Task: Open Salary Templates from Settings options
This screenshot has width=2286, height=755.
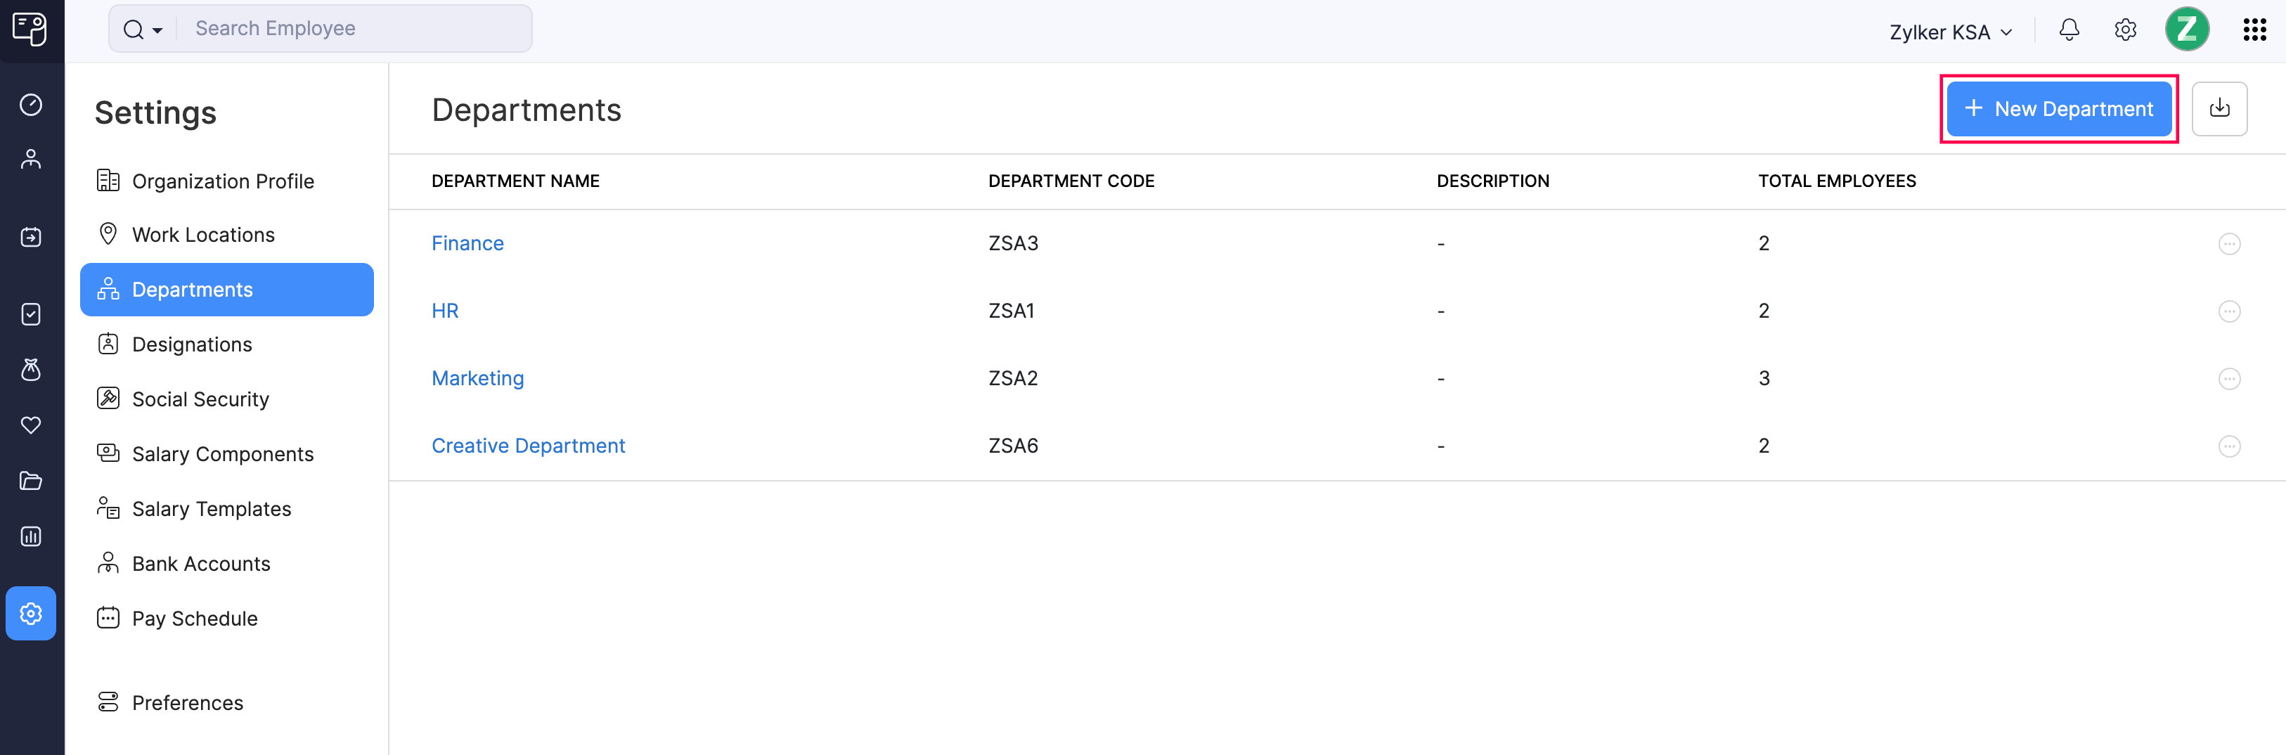Action: click(x=211, y=508)
